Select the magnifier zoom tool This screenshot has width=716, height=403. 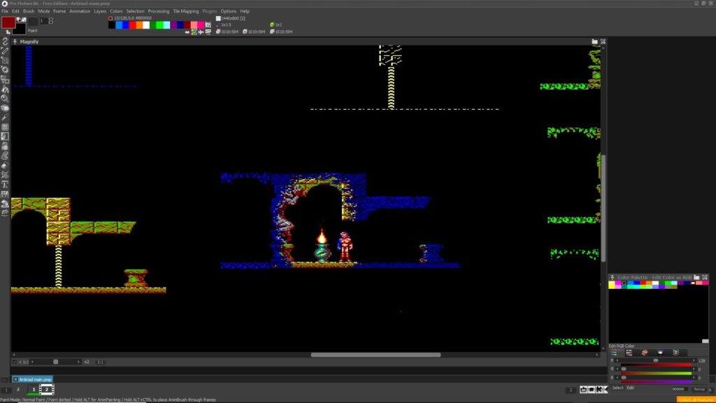click(x=5, y=98)
